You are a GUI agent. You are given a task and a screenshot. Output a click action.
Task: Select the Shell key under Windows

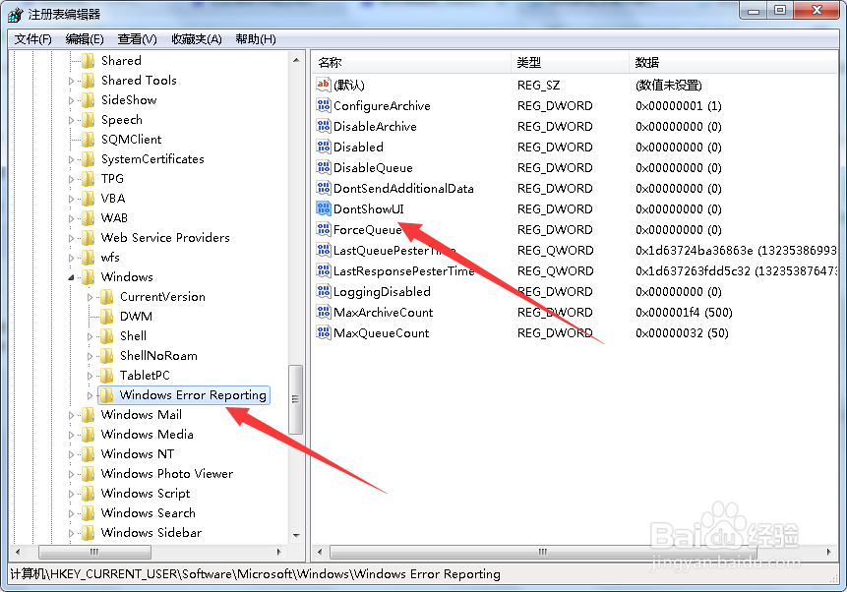(x=133, y=336)
